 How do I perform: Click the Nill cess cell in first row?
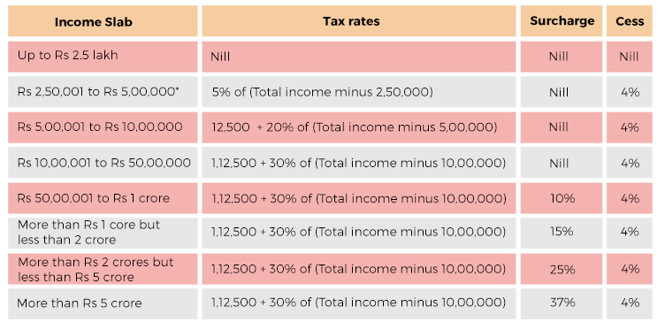pos(630,57)
